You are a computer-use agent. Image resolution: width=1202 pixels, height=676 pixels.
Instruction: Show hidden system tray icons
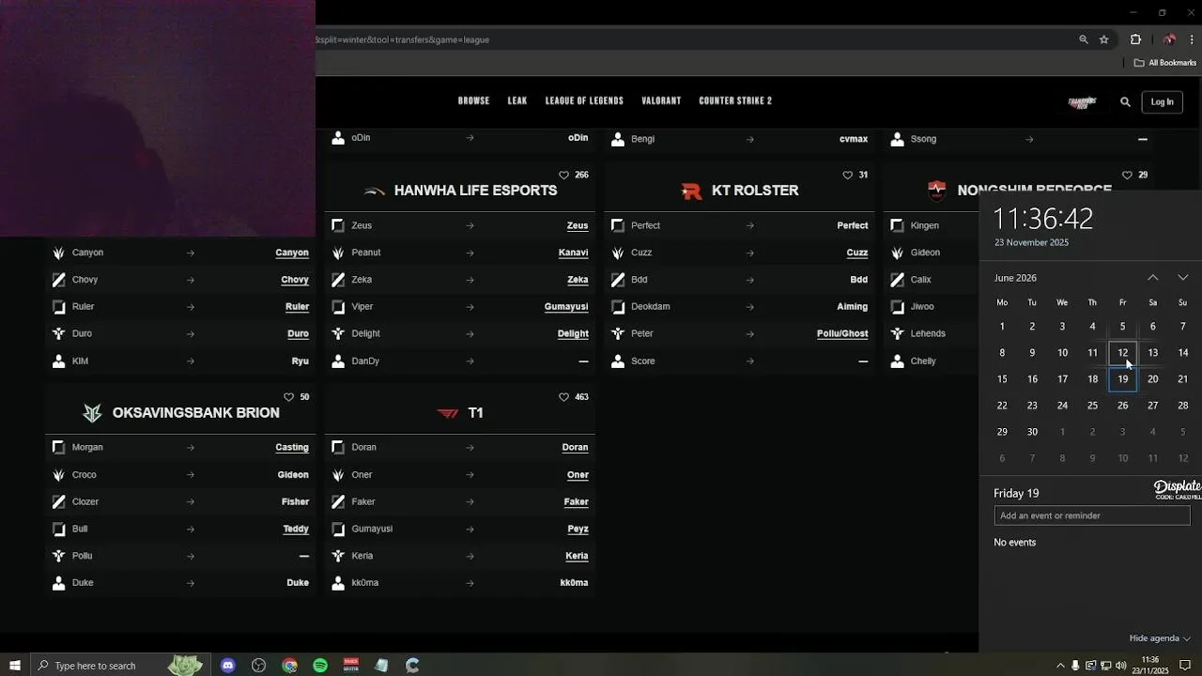(1061, 666)
